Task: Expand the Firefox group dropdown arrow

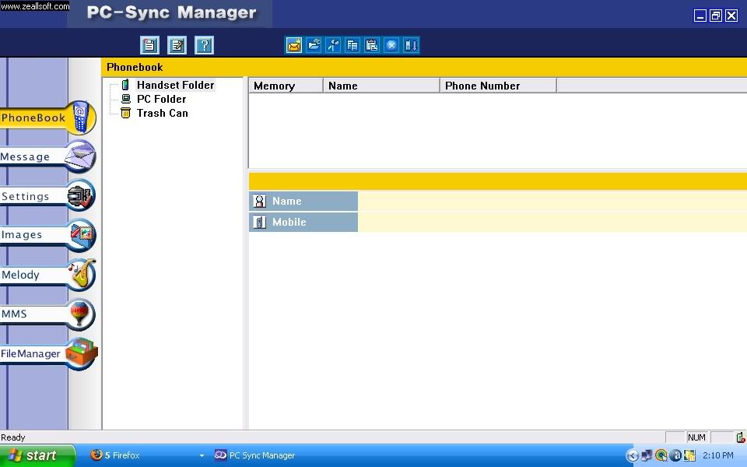Action: [202, 455]
